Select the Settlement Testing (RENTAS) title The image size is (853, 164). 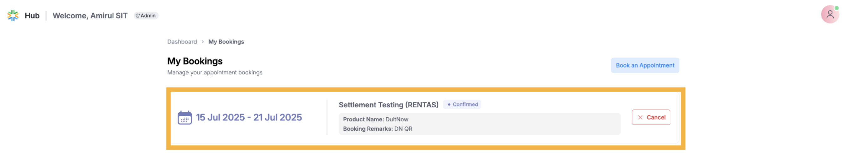(x=388, y=105)
